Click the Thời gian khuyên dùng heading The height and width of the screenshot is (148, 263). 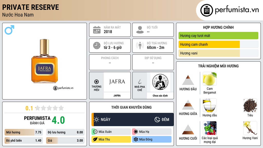(131, 107)
